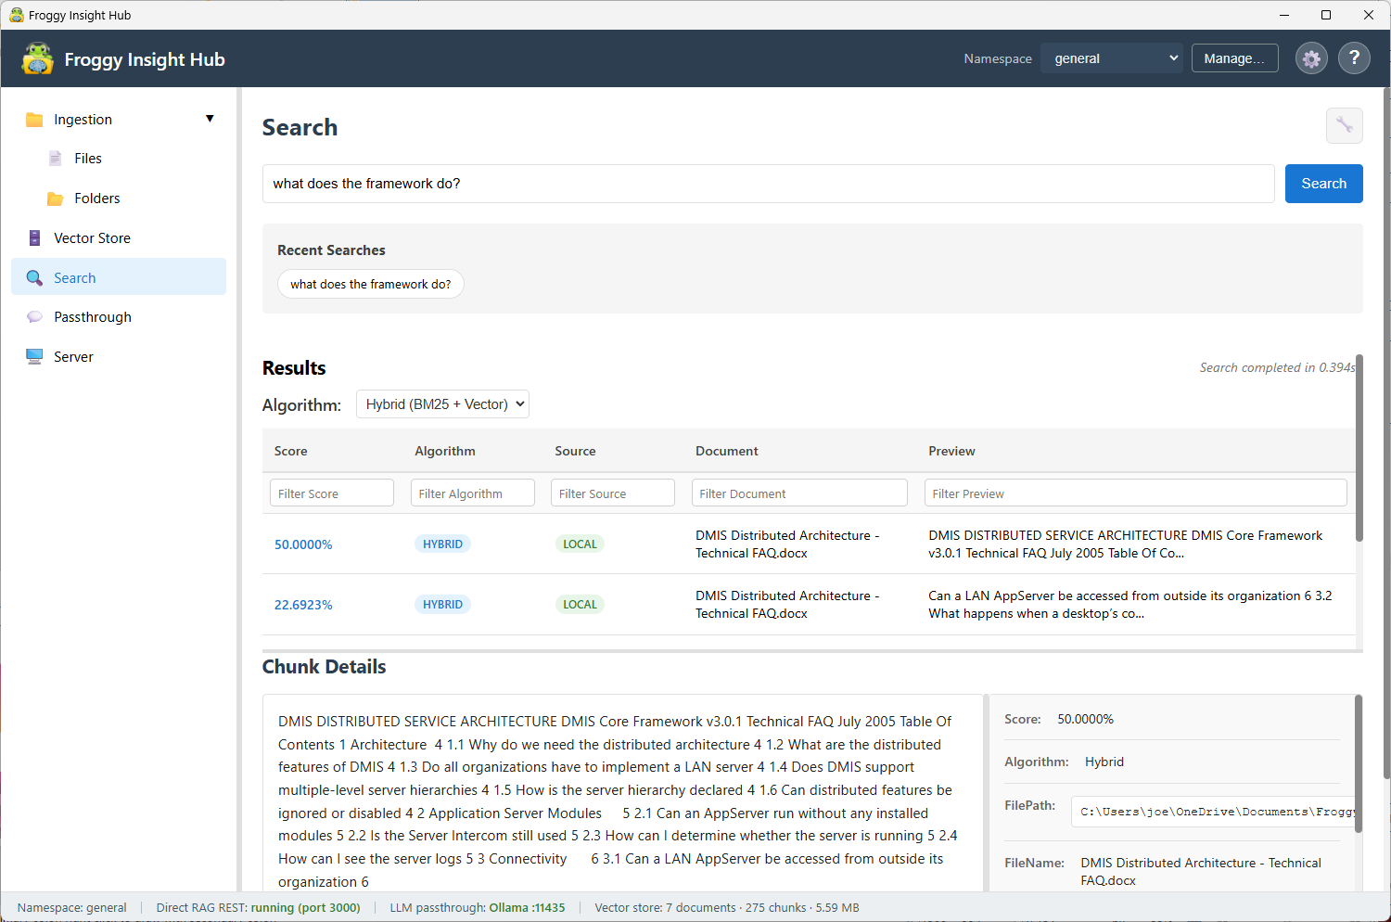Sort by the Score column header
The width and height of the screenshot is (1391, 922).
coord(290,451)
